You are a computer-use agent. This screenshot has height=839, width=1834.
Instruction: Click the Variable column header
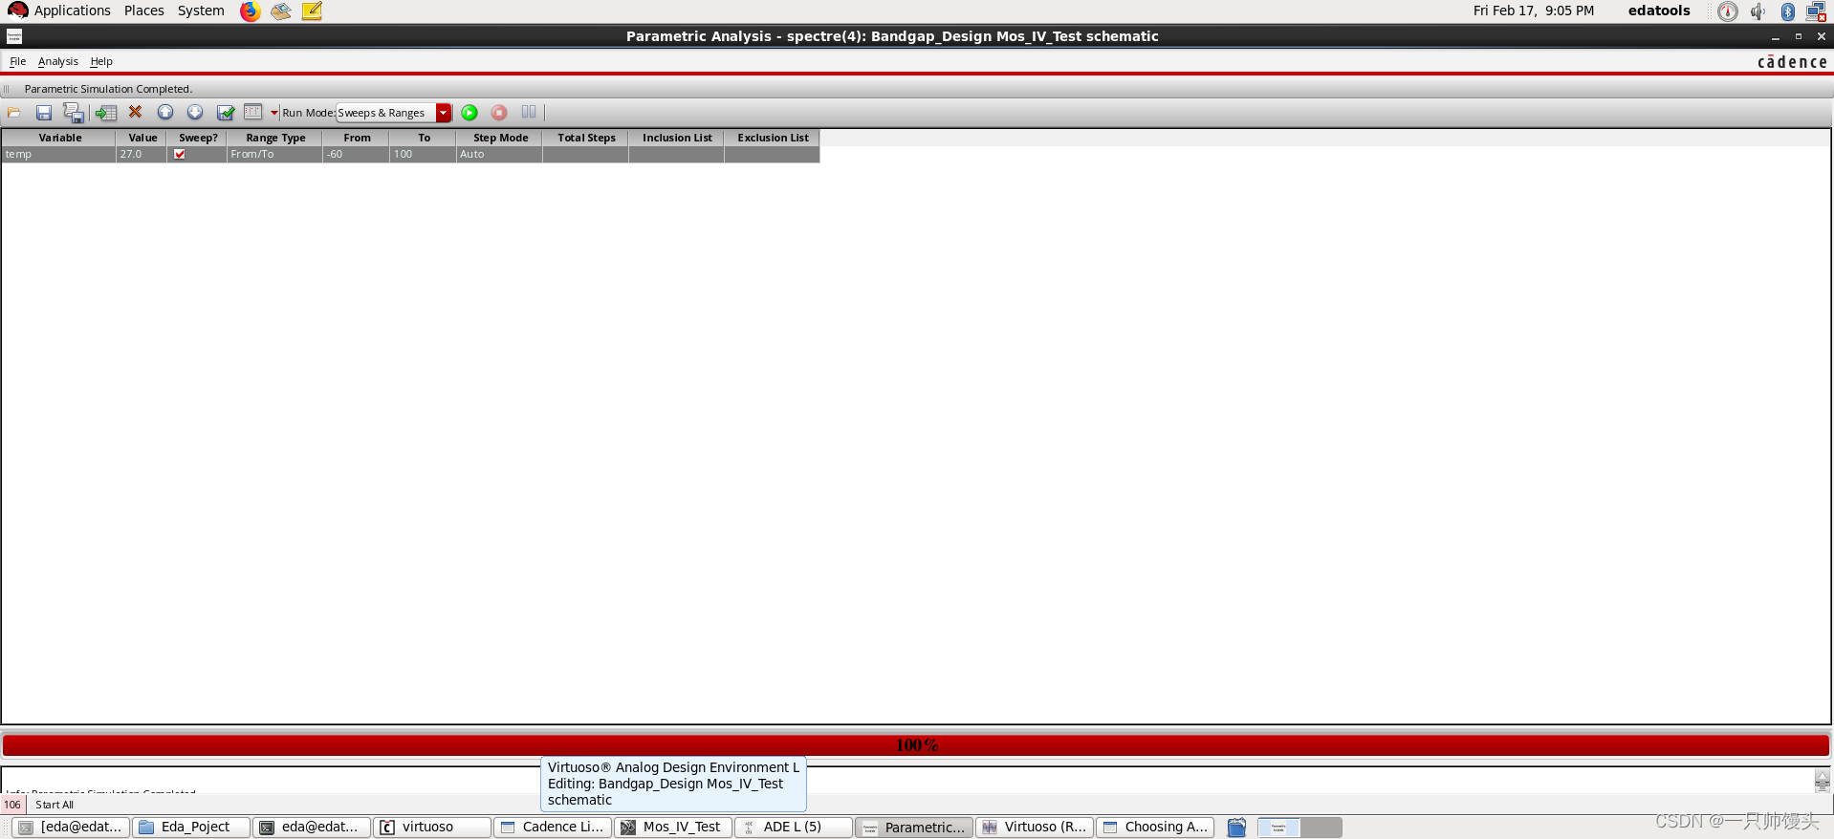(60, 138)
